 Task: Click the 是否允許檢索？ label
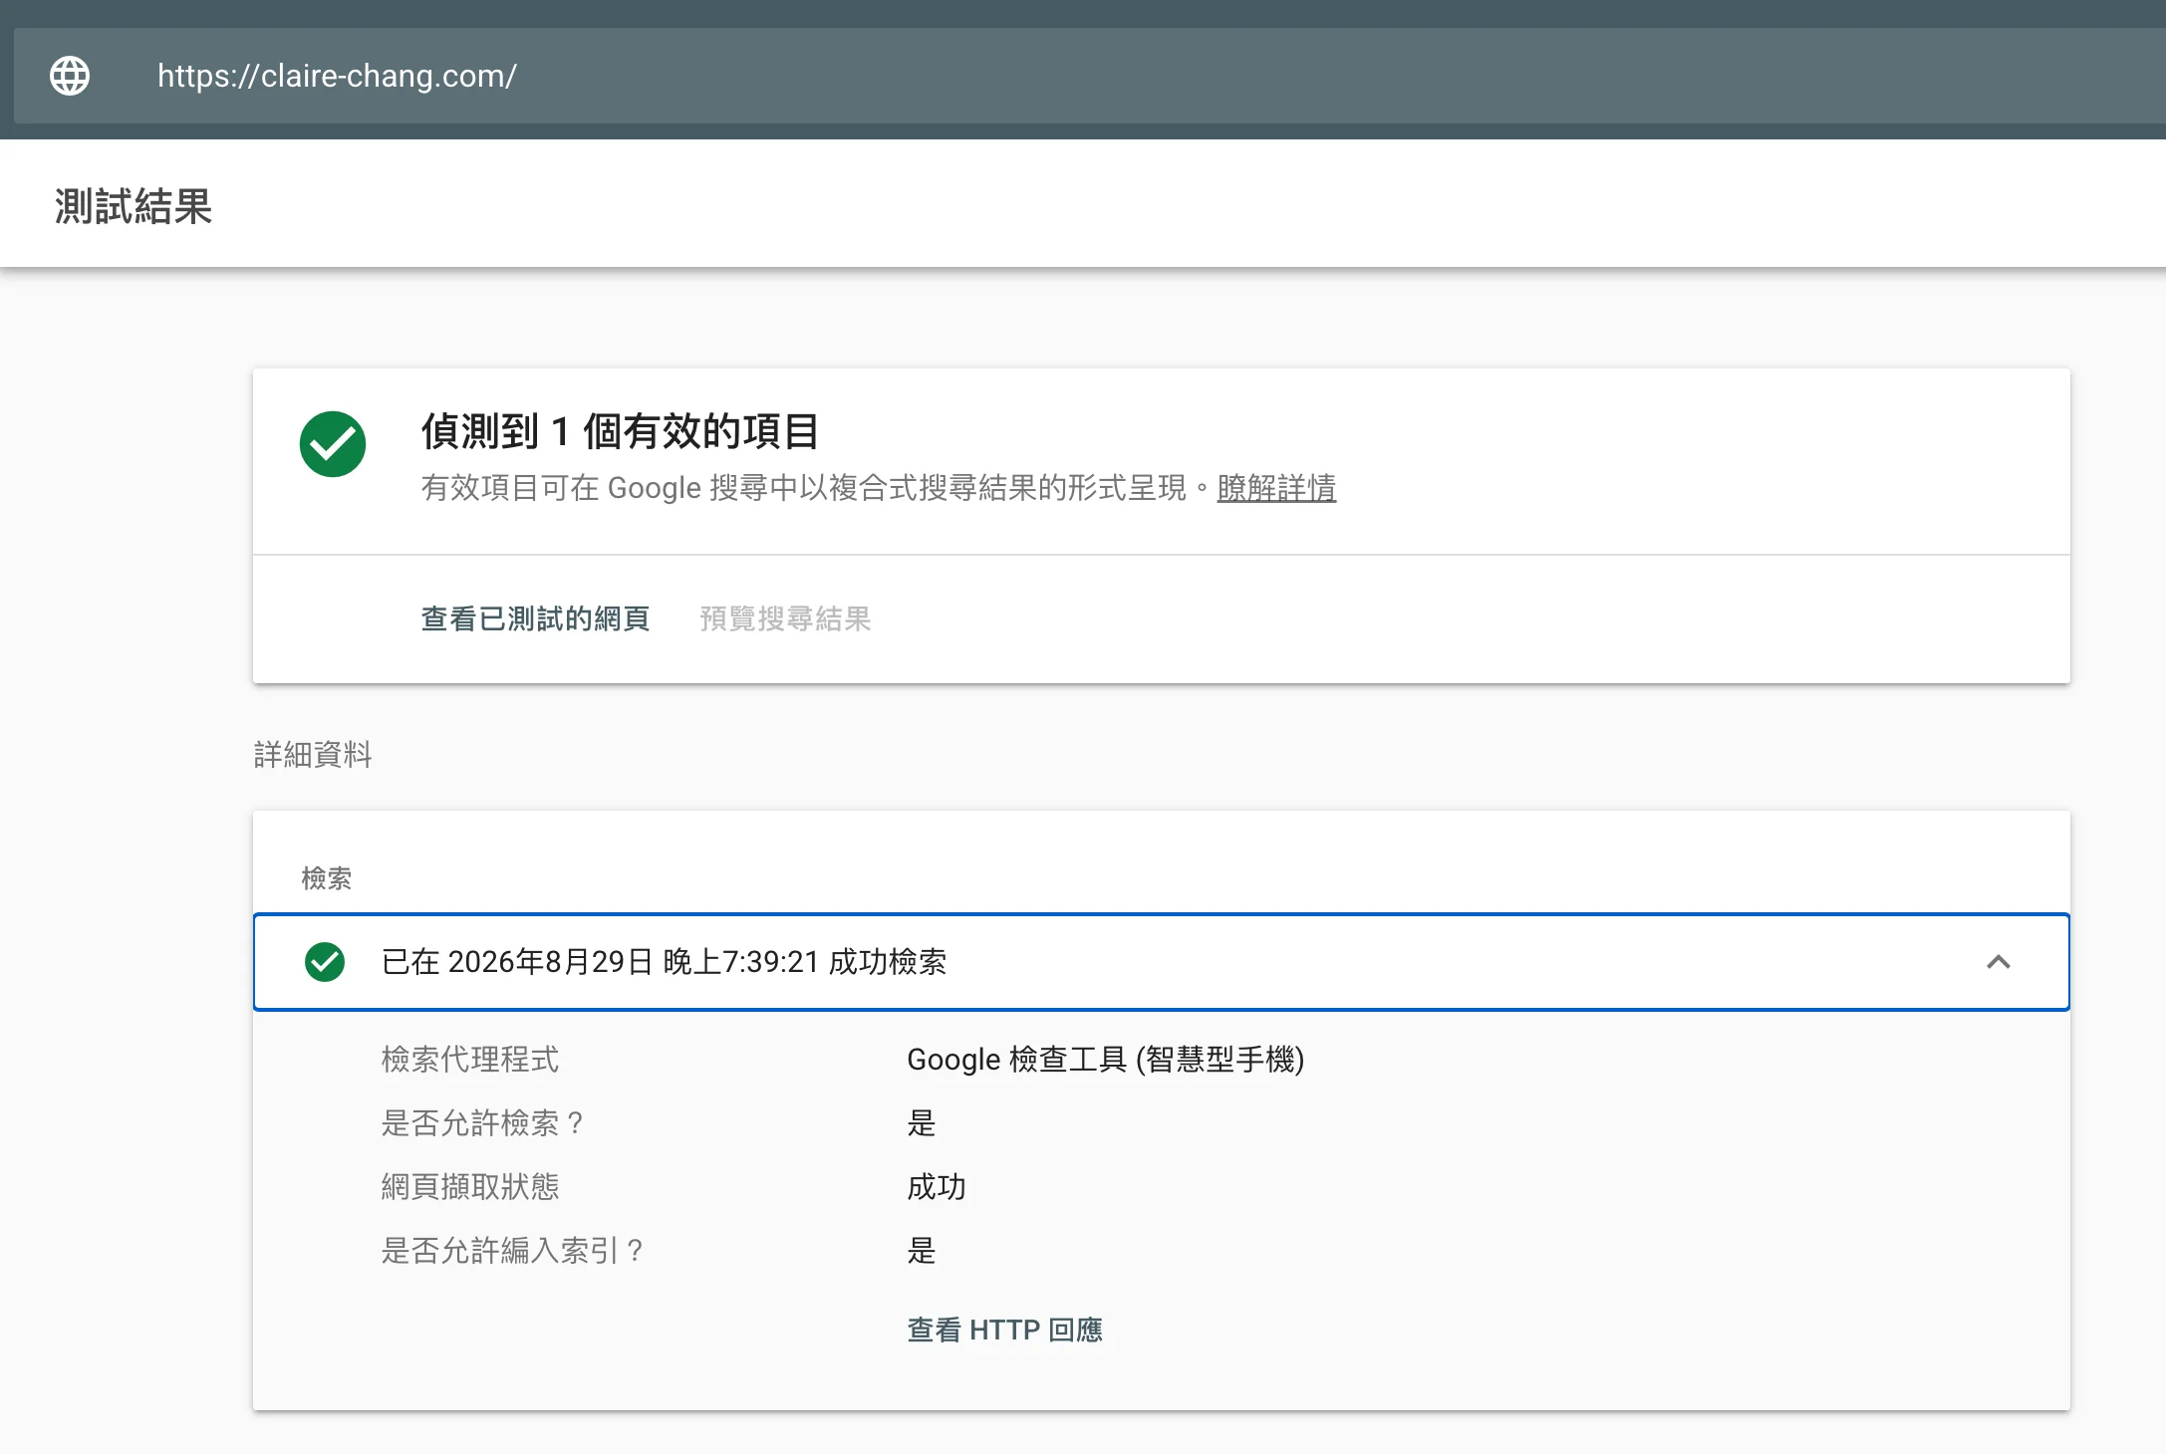[x=484, y=1122]
